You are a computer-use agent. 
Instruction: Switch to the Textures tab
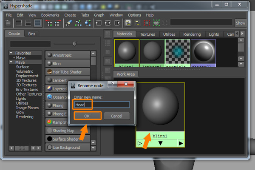click(147, 34)
